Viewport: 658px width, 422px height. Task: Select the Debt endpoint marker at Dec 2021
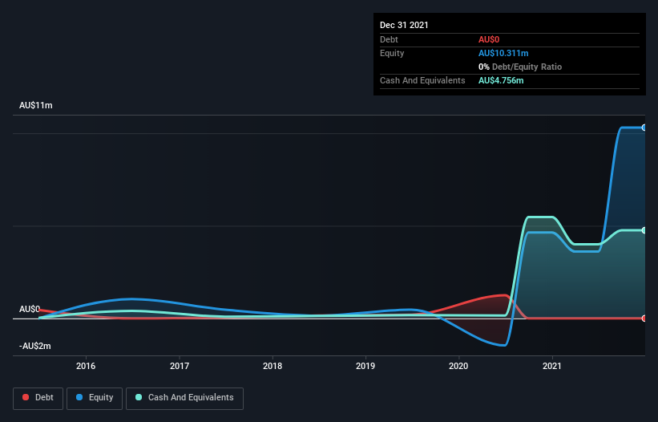644,319
